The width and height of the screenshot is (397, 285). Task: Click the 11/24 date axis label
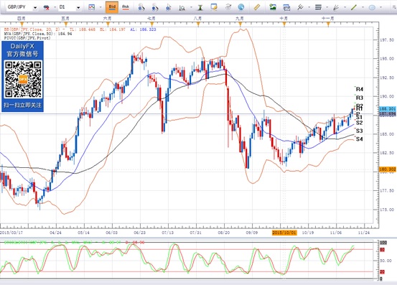364,233
